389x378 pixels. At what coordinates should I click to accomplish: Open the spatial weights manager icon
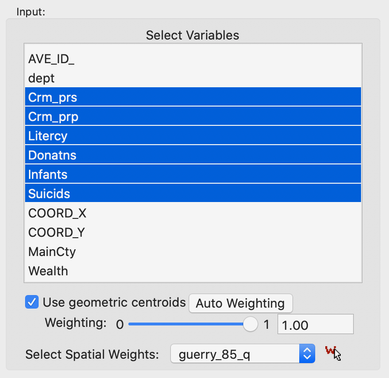[332, 353]
